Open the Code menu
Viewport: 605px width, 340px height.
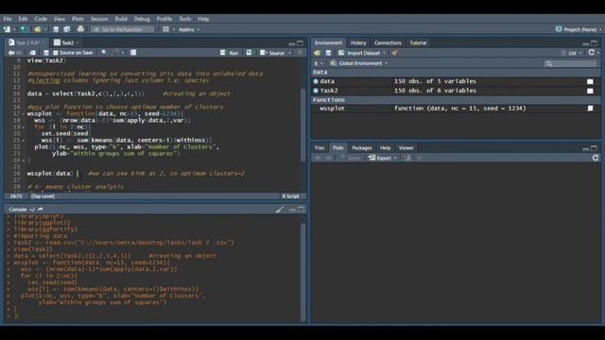tap(41, 19)
